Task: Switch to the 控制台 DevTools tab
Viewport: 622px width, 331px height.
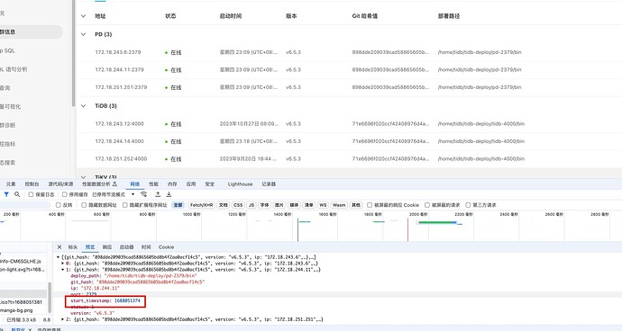Action: click(x=32, y=184)
